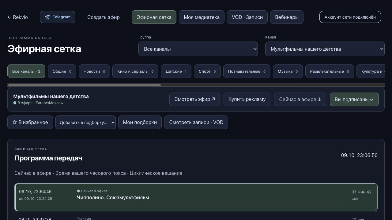Open the Моя медиатека tab
The image size is (392, 220).
point(202,17)
